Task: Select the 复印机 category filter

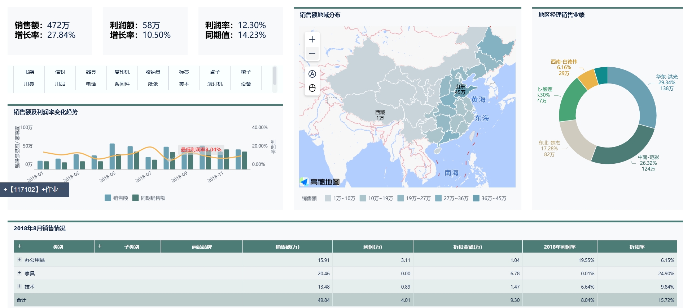Action: click(122, 72)
